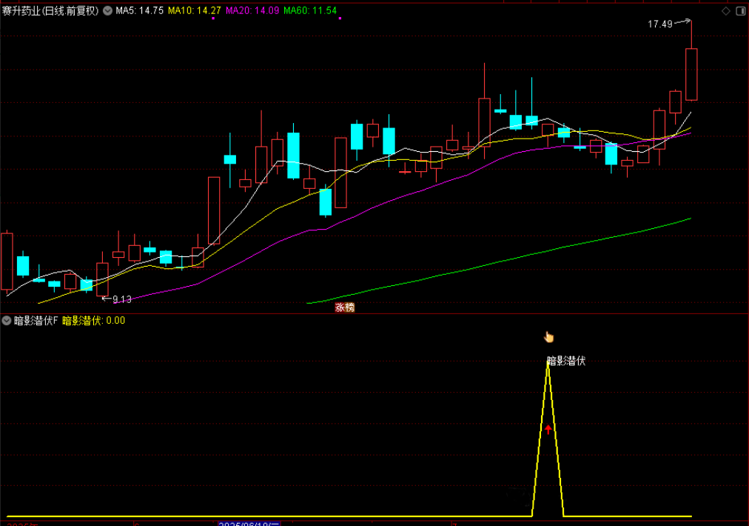749x526 pixels.
Task: Click the 暗影潜伏F indicator name
Action: pos(36,321)
